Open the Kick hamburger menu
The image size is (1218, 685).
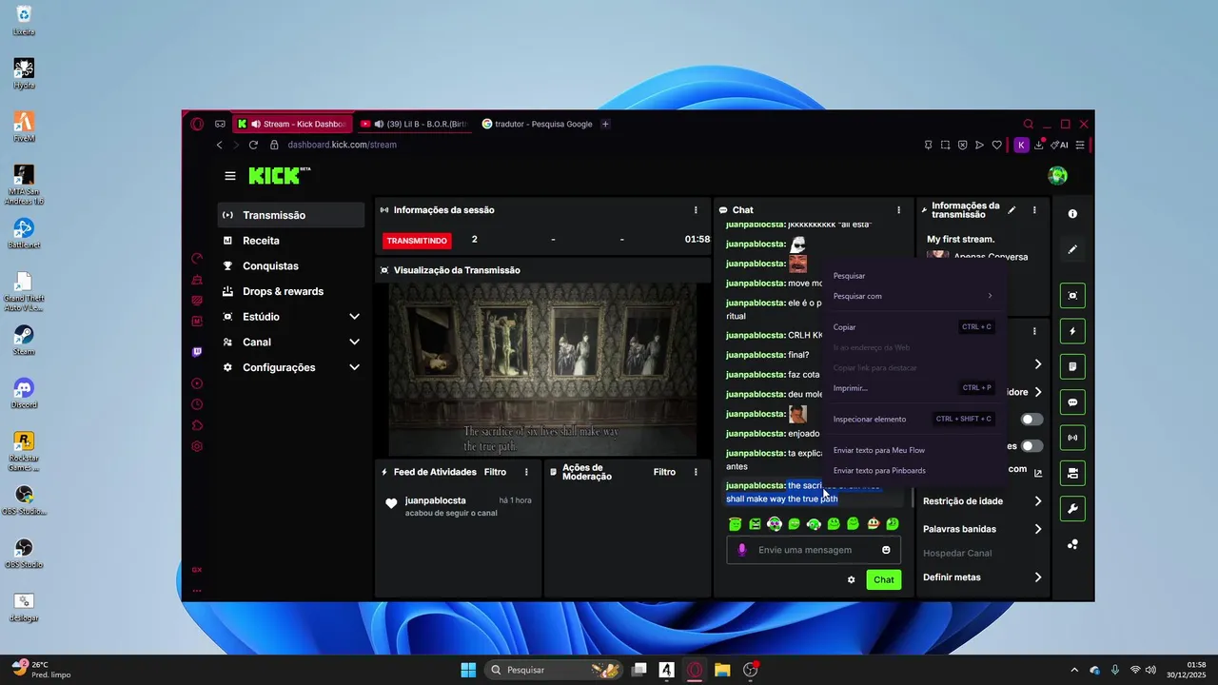230,176
